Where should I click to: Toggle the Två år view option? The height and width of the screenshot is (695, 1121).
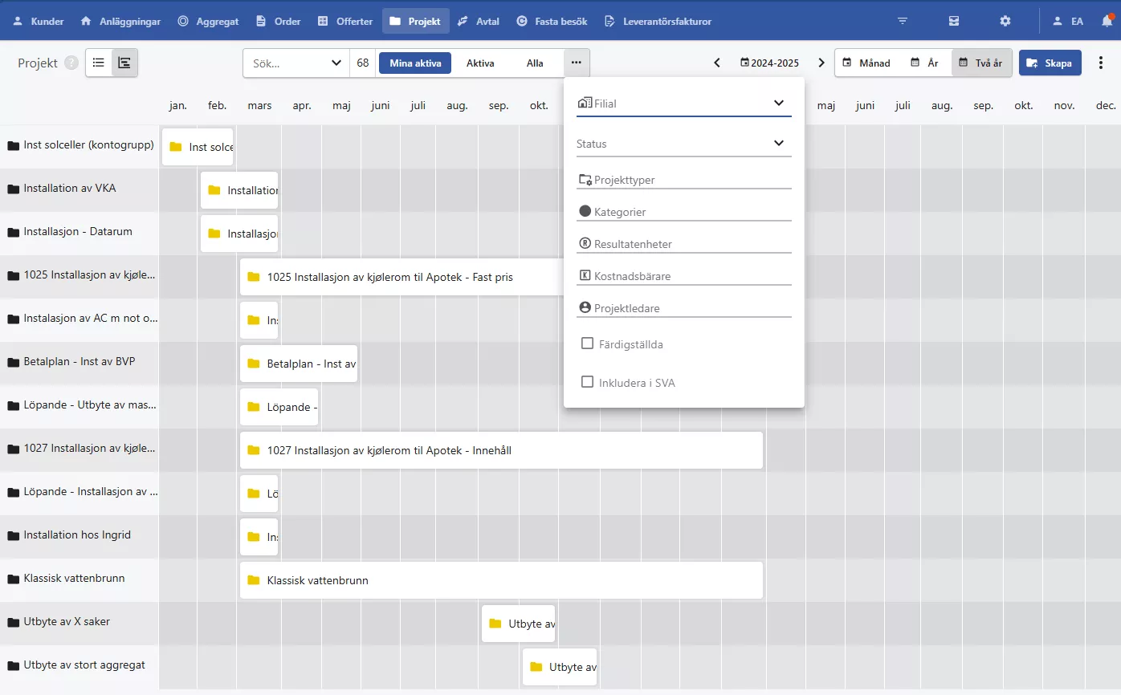980,63
